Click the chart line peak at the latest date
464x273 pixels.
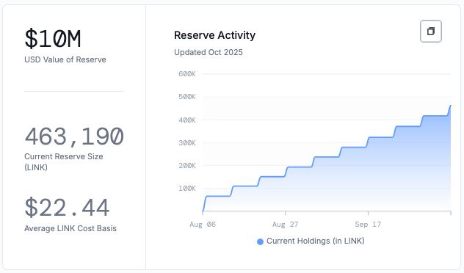pos(450,106)
